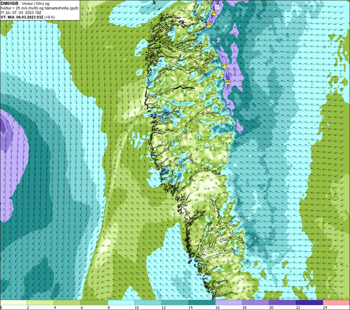Pick the pale yellow 0–2 m/s legend swatch

pyautogui.click(x=13, y=303)
